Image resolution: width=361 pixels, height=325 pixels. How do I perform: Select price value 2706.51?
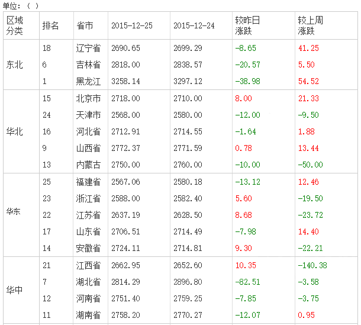[x=125, y=231]
